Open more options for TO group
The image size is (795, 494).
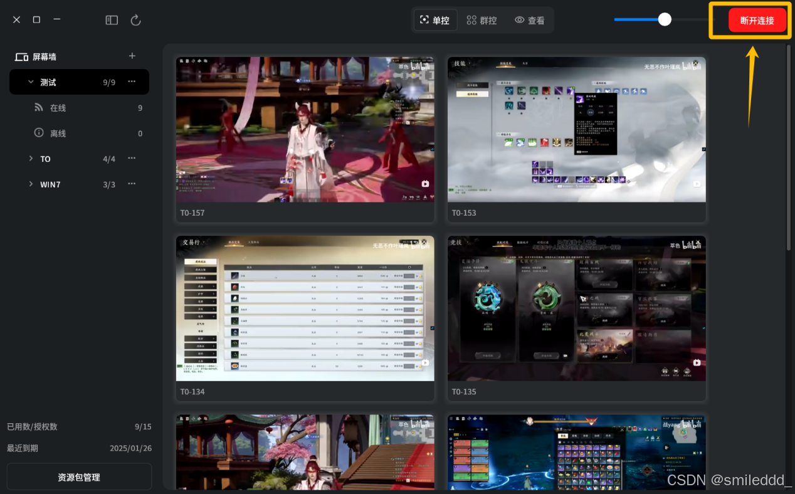point(132,158)
